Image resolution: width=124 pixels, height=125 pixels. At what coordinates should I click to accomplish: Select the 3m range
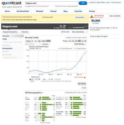coord(76,41)
